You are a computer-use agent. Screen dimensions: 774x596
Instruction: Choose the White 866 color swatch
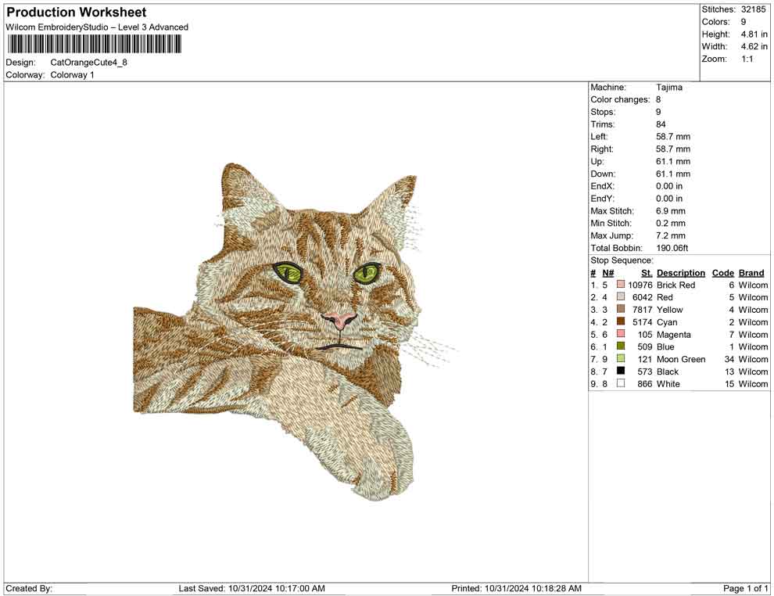[x=620, y=383]
